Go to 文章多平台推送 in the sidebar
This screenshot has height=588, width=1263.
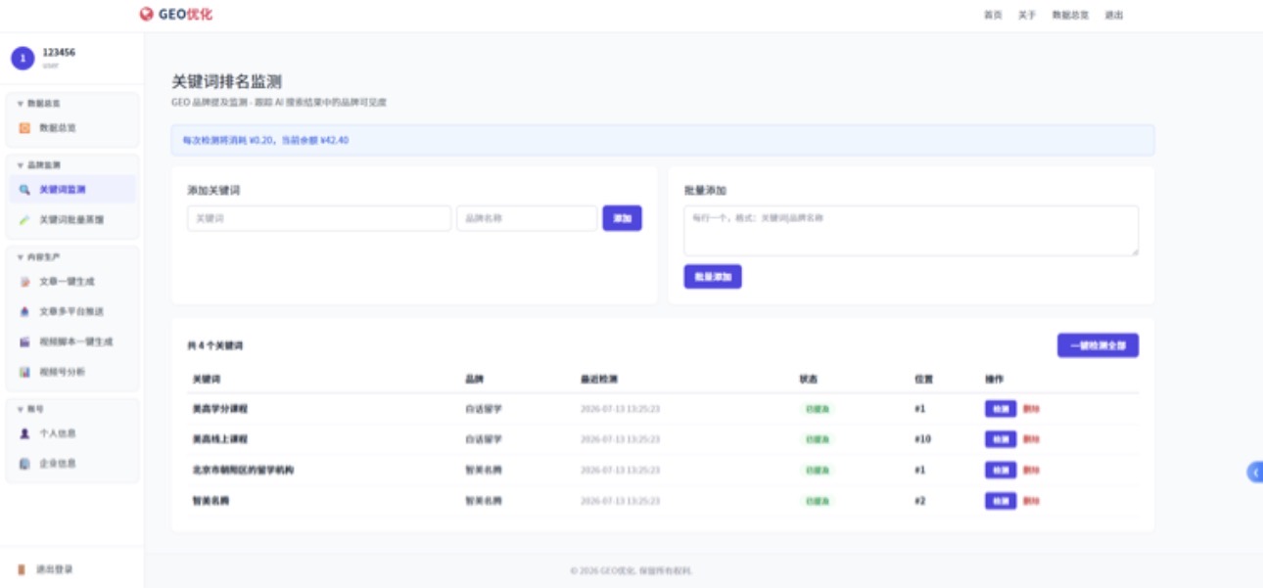click(x=73, y=312)
